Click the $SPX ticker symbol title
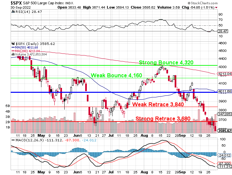Viewport: 232px width, 175px height. [8, 3]
